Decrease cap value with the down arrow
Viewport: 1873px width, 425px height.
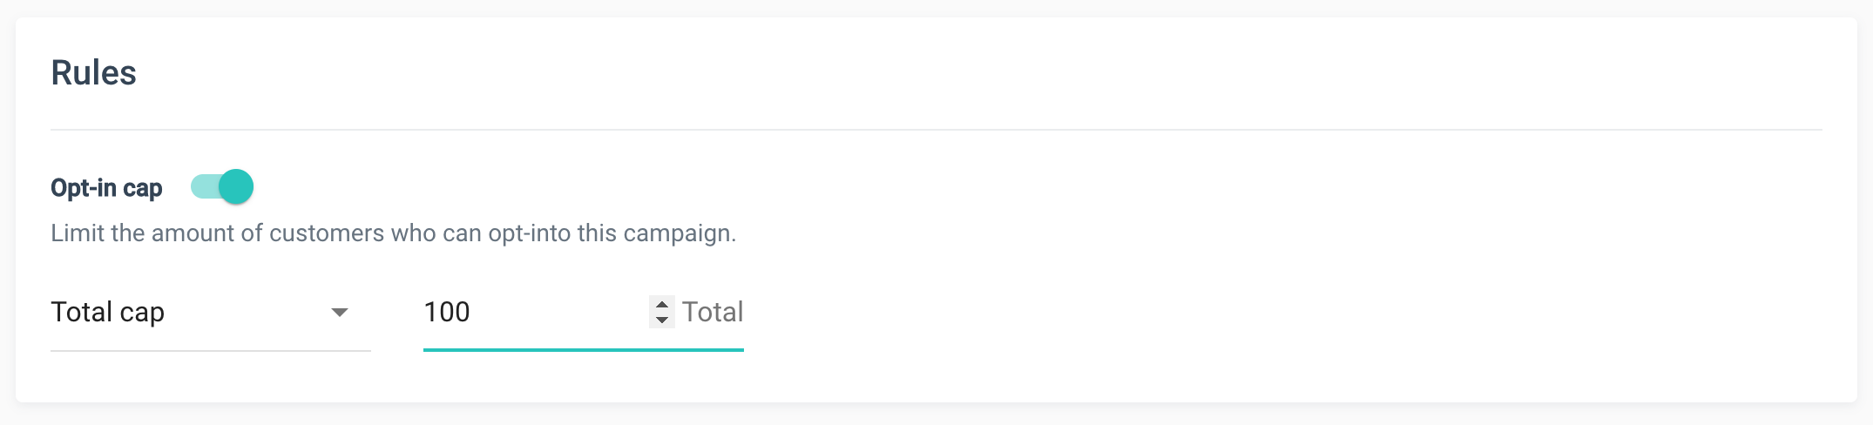pyautogui.click(x=662, y=320)
